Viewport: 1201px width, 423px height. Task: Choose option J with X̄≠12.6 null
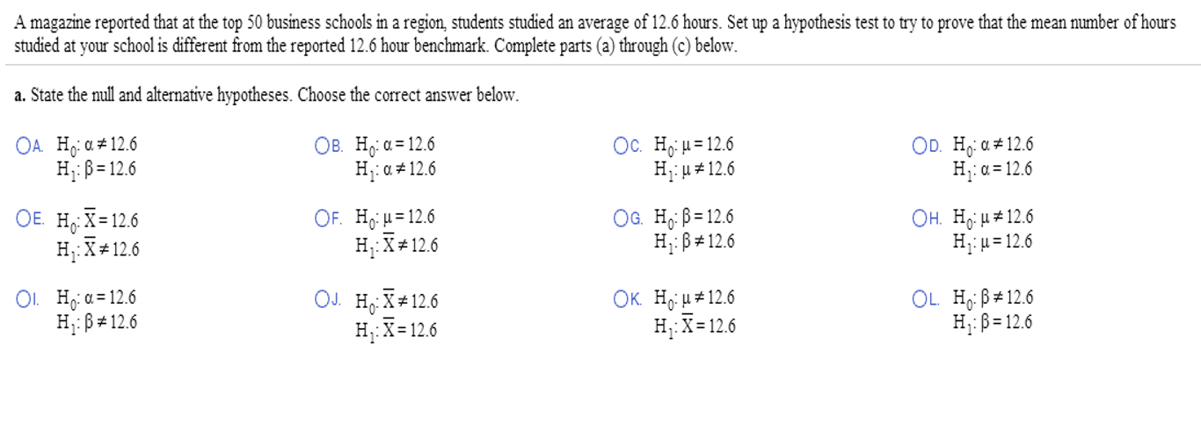[x=321, y=300]
